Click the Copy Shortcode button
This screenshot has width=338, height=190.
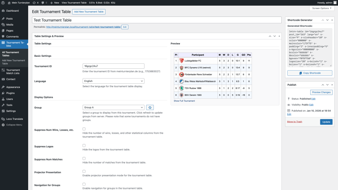(x=309, y=73)
